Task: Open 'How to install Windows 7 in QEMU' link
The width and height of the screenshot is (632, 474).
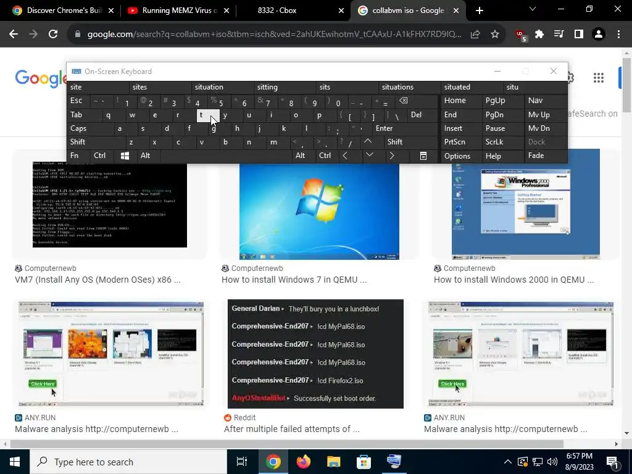Action: tap(294, 280)
